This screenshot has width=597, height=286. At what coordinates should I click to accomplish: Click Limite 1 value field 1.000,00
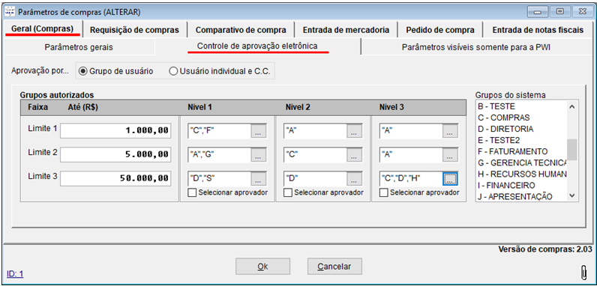115,131
